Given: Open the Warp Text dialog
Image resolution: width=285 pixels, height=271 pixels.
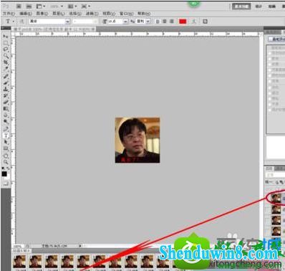Looking at the screenshot, I should tap(194, 22).
